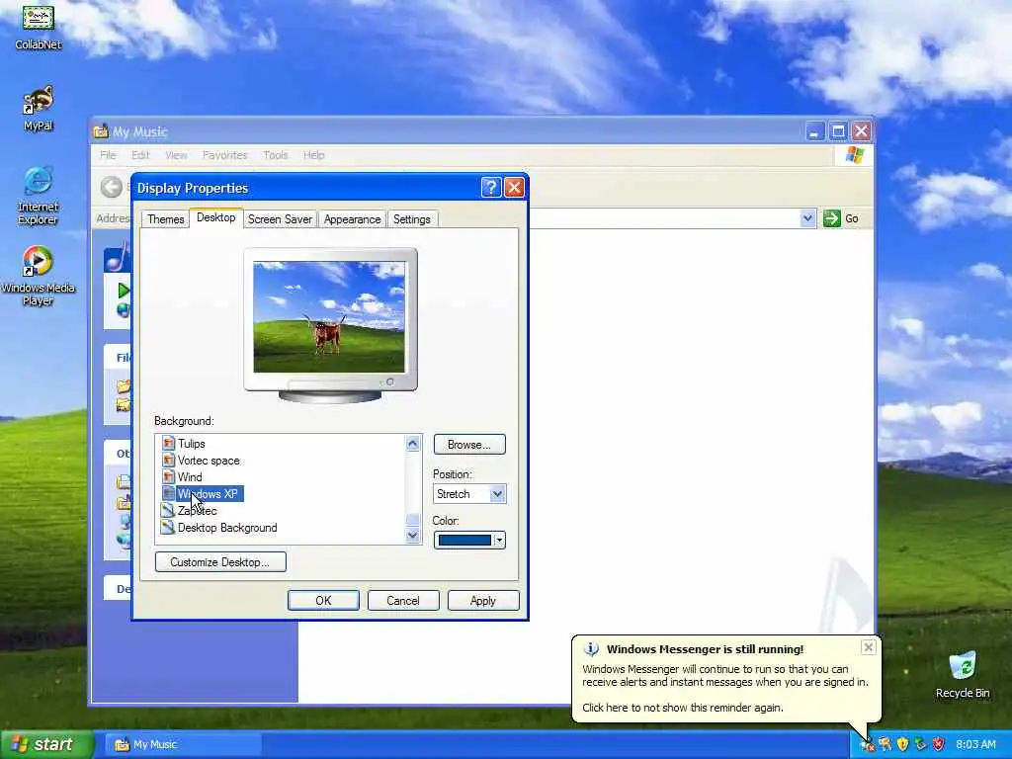
Task: Select the Windows Media Player desktop icon
Action: 39,276
